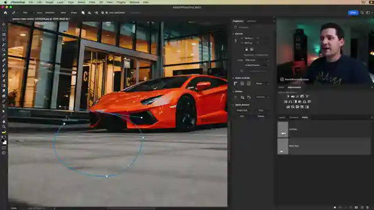The width and height of the screenshot is (374, 210).
Task: Select the Path Selection tool
Action: pos(4,111)
